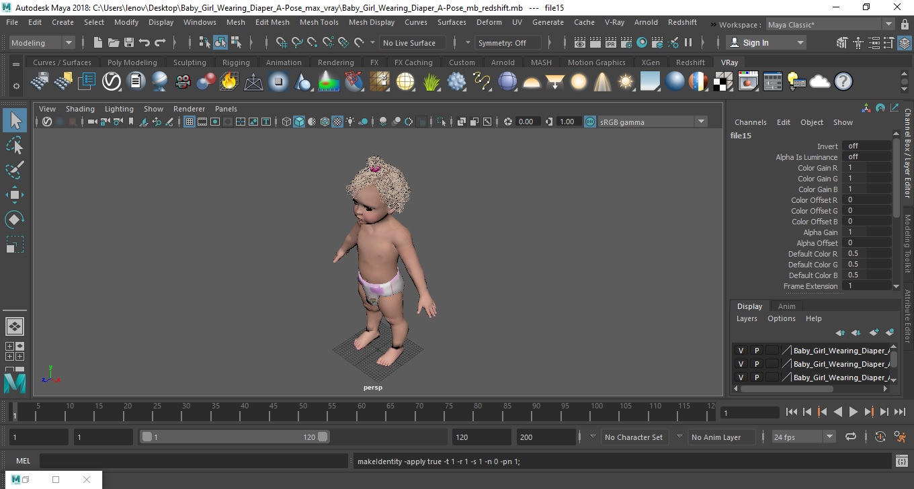Click the V-Ray cloud rendering icon

coord(820,82)
